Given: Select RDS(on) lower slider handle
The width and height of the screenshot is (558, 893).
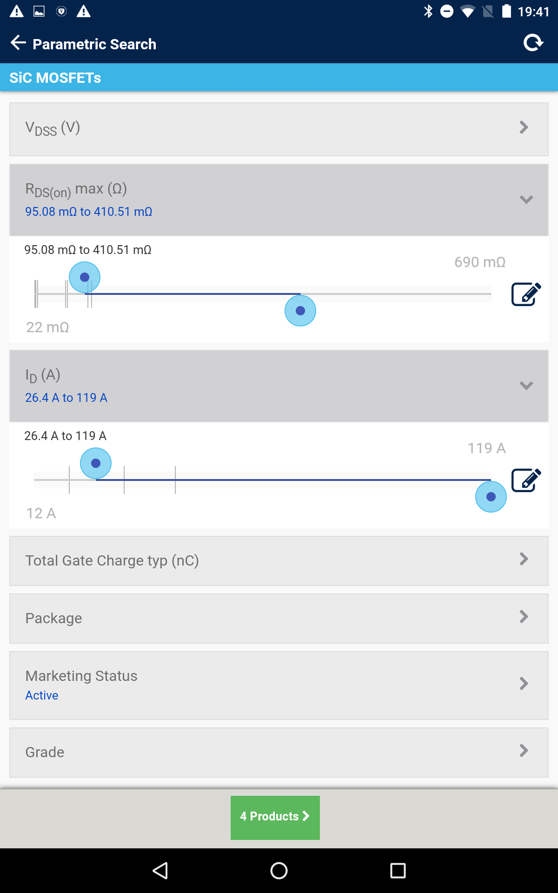Looking at the screenshot, I should pyautogui.click(x=85, y=277).
